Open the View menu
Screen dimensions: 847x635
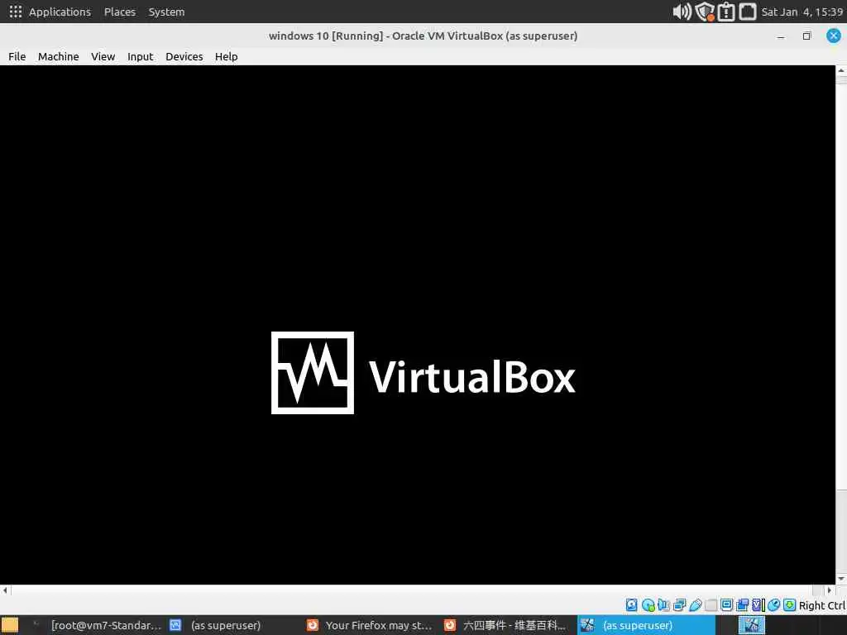pyautogui.click(x=103, y=57)
